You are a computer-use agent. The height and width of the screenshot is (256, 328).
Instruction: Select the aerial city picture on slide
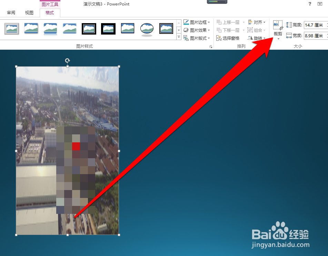coord(68,151)
